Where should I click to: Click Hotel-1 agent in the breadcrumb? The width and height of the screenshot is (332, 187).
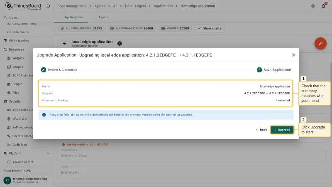point(135,6)
